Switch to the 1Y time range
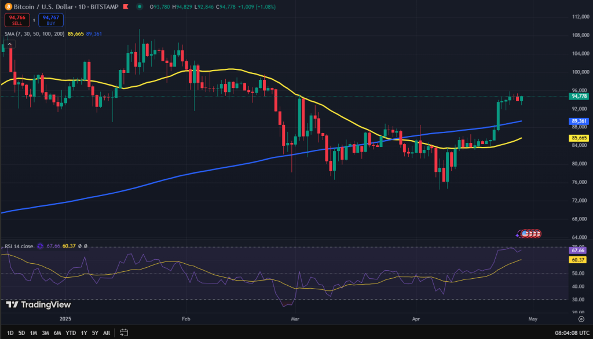Viewport: 593px width, 339px height. (x=84, y=333)
